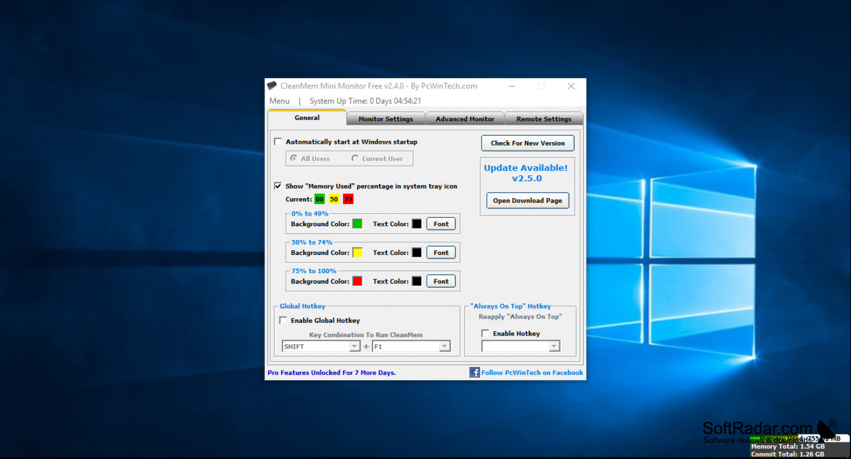
Task: Change text color swatch for 0% to 49%
Action: (x=417, y=224)
